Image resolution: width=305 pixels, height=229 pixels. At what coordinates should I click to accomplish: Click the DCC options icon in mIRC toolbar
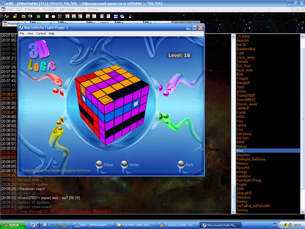80,16
